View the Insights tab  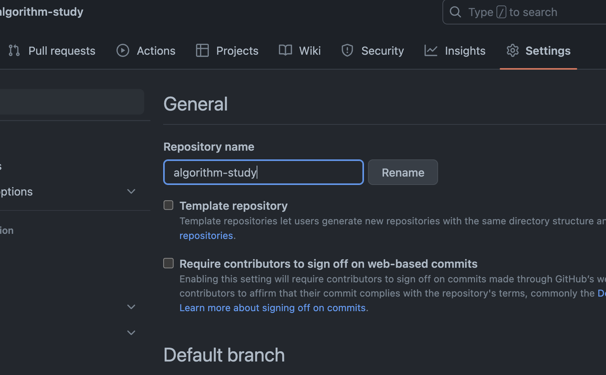(455, 51)
